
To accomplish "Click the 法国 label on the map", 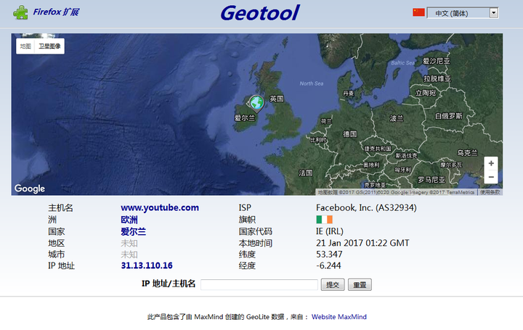I will pyautogui.click(x=306, y=173).
